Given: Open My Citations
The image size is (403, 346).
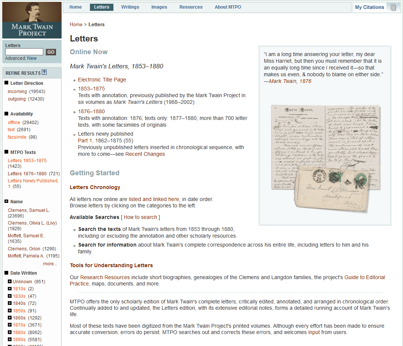Looking at the screenshot, I should [369, 7].
